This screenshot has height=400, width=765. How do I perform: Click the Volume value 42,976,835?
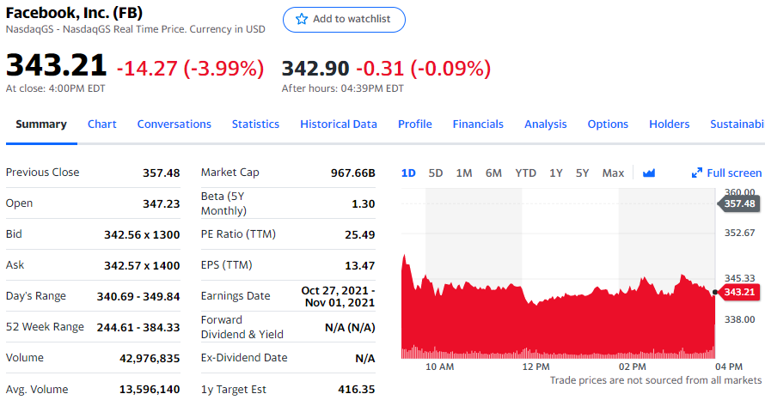(x=150, y=359)
